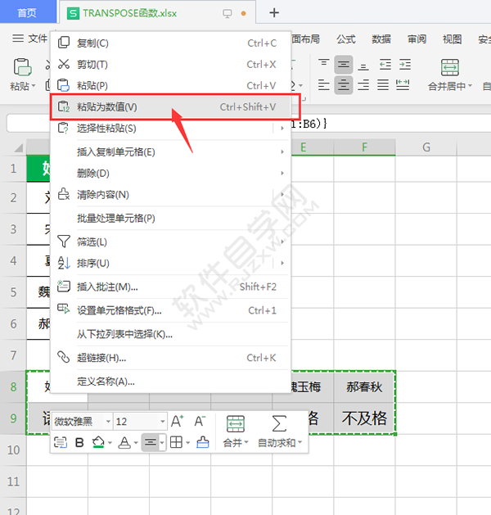Open the fill color dropdown arrow
The height and width of the screenshot is (515, 491).
pos(110,443)
